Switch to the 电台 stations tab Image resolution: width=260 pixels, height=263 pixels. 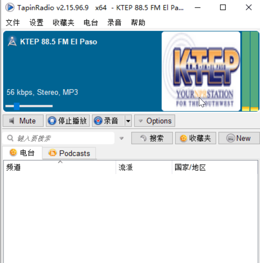(x=22, y=153)
